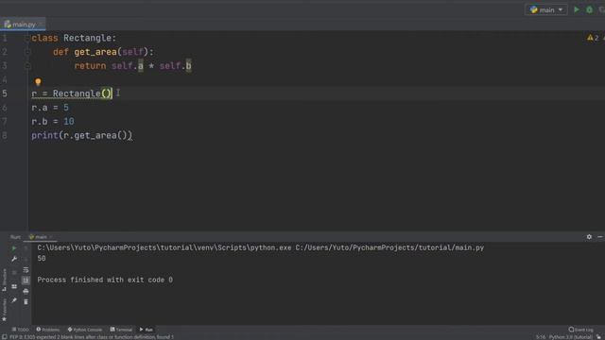Image resolution: width=605 pixels, height=340 pixels.
Task: Click the print icon in Run console
Action: pyautogui.click(x=26, y=291)
